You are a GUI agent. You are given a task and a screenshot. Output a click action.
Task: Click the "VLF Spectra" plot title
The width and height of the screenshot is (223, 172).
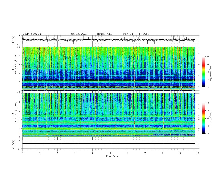tap(32, 34)
